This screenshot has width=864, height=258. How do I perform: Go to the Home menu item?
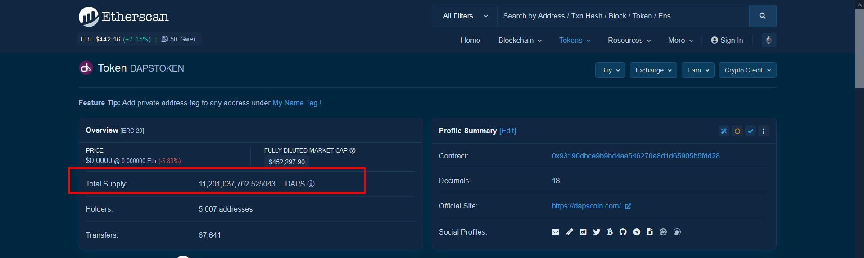pyautogui.click(x=470, y=40)
